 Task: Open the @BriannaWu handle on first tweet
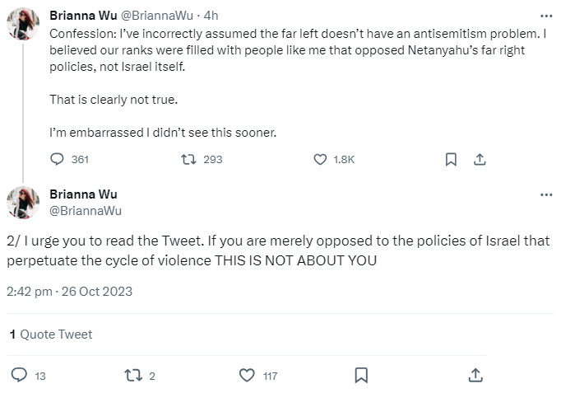157,16
